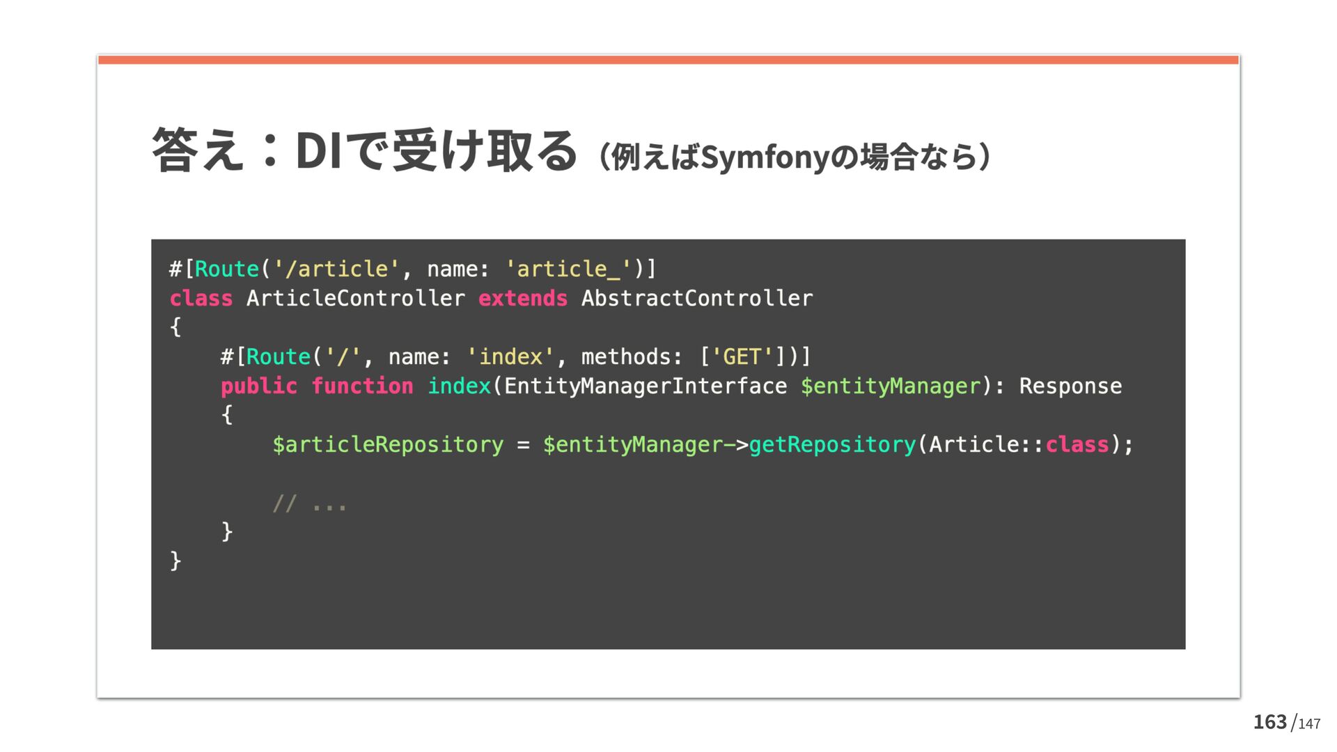This screenshot has width=1337, height=752.
Task: Click the 'extends' keyword in the code
Action: click(522, 298)
